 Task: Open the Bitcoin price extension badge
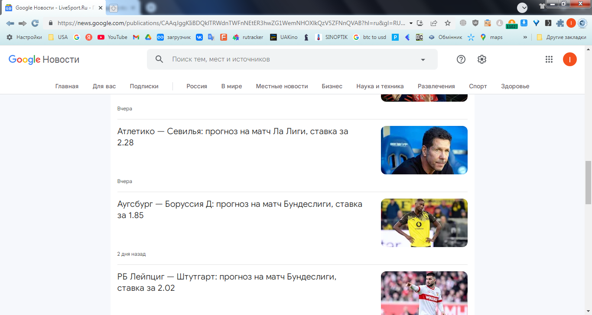coord(512,24)
